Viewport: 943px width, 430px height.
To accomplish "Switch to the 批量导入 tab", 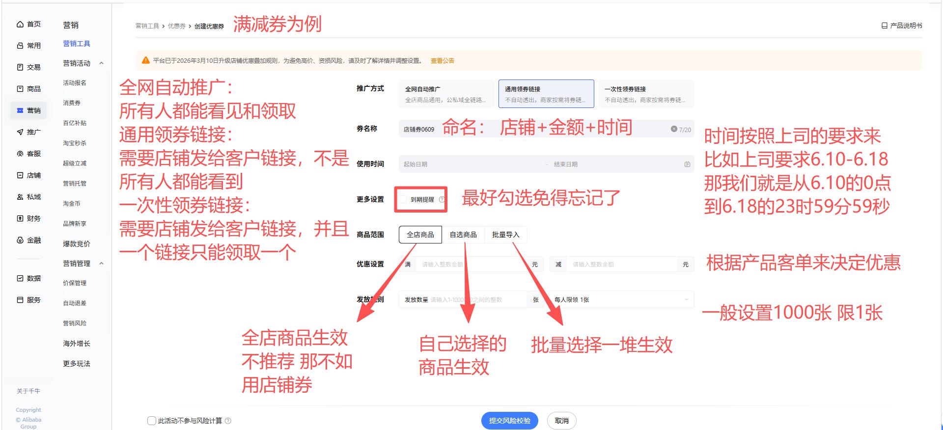I will (x=506, y=235).
